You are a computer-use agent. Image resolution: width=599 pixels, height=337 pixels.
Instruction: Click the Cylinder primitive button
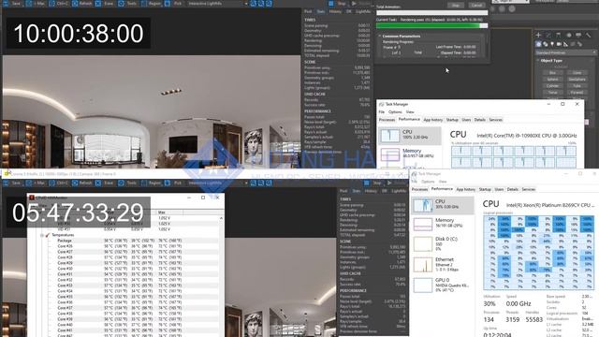(552, 85)
